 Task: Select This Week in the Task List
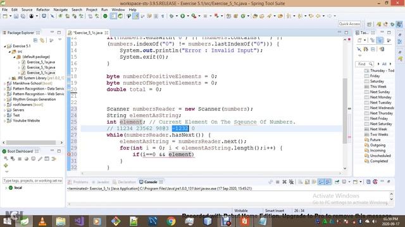click(378, 86)
